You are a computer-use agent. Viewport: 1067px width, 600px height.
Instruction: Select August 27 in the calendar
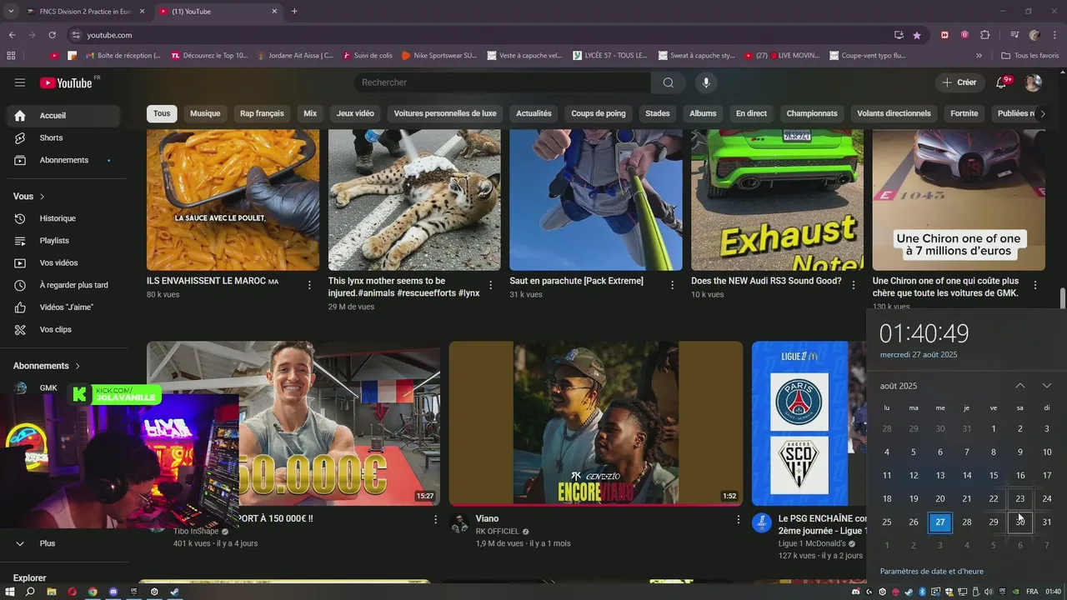940,522
